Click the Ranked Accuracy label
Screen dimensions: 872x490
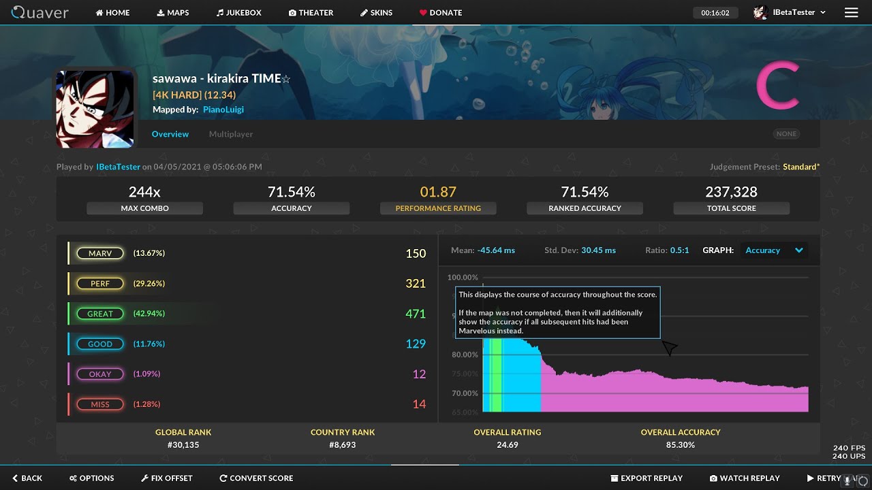tap(585, 208)
